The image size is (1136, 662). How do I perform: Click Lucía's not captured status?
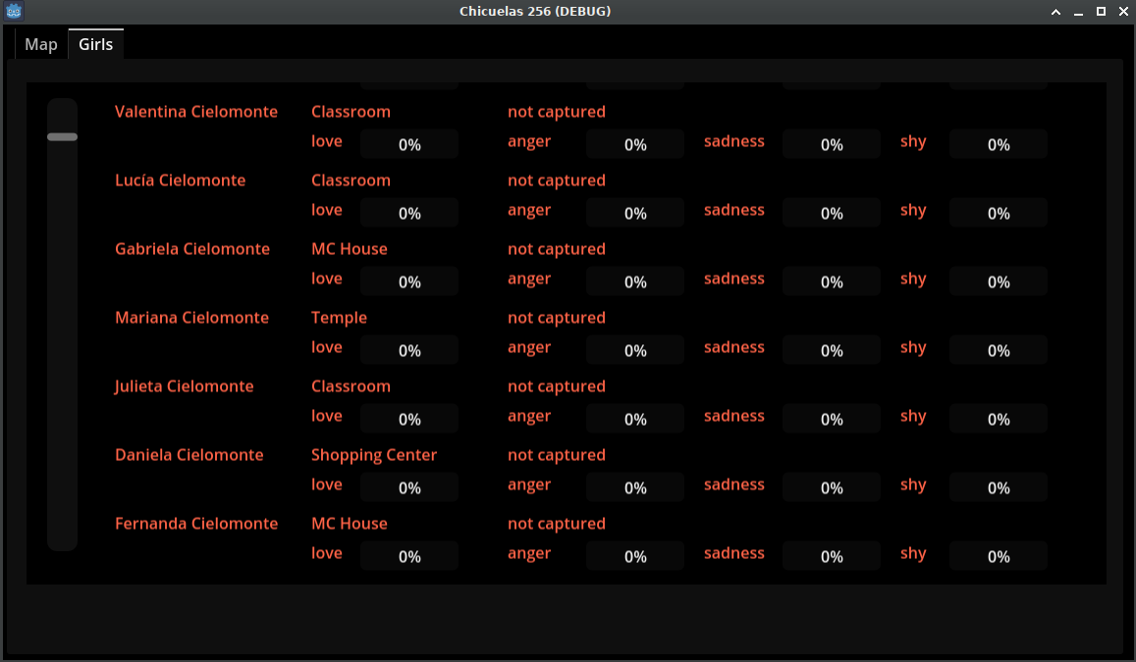[557, 180]
